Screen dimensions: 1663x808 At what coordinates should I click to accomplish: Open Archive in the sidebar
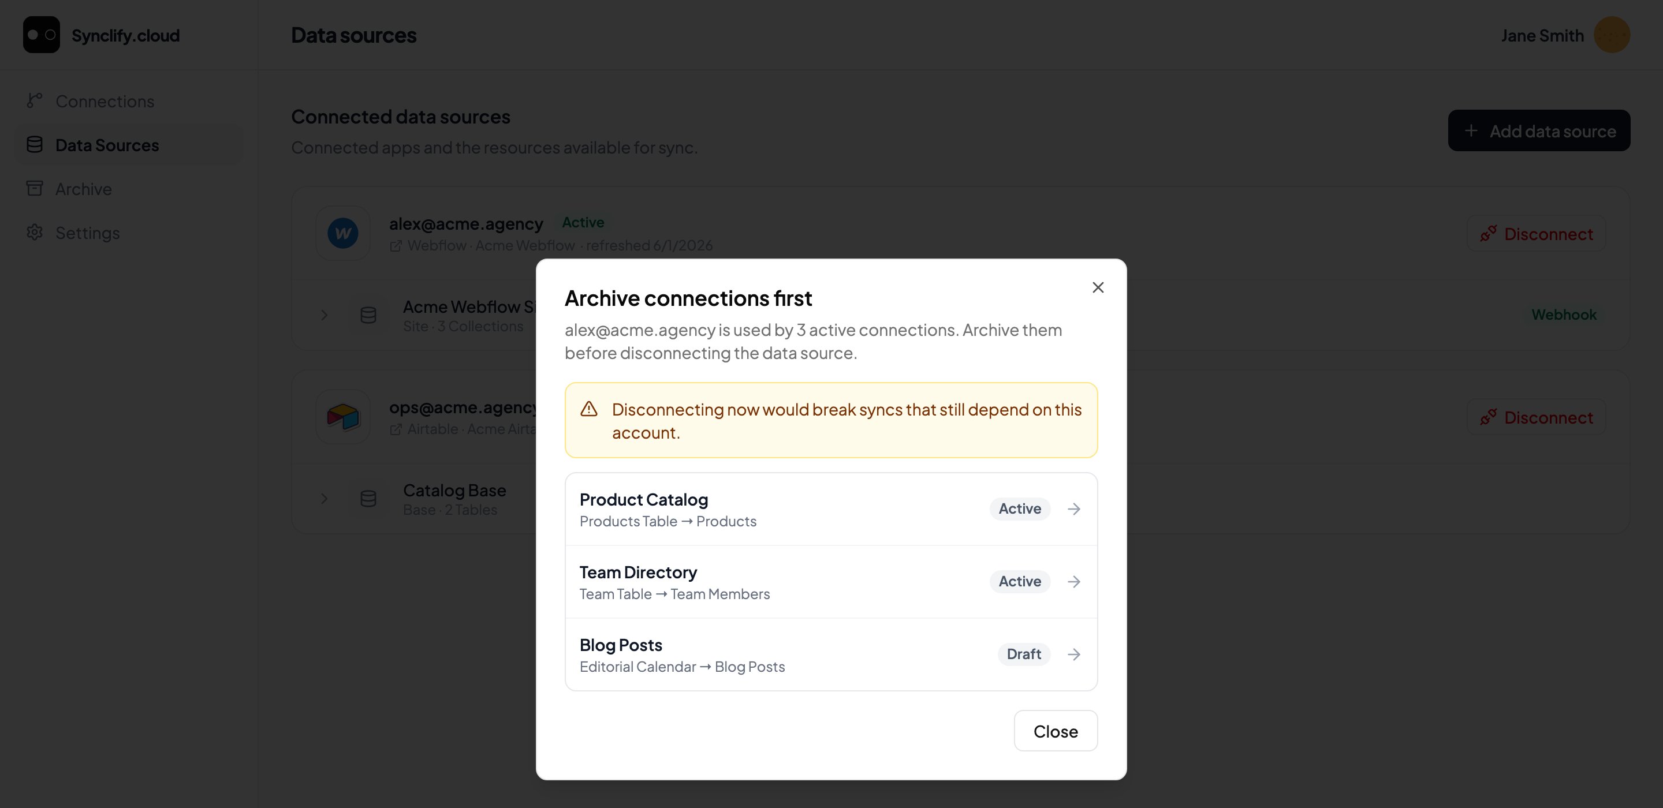click(128, 189)
